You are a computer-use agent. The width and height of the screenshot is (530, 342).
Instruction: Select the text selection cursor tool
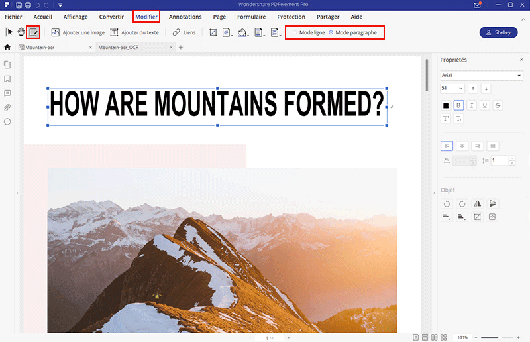click(9, 32)
